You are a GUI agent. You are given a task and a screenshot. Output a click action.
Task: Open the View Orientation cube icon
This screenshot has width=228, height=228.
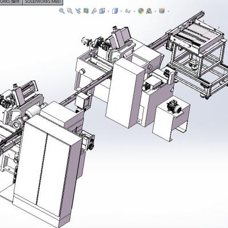tap(102, 11)
